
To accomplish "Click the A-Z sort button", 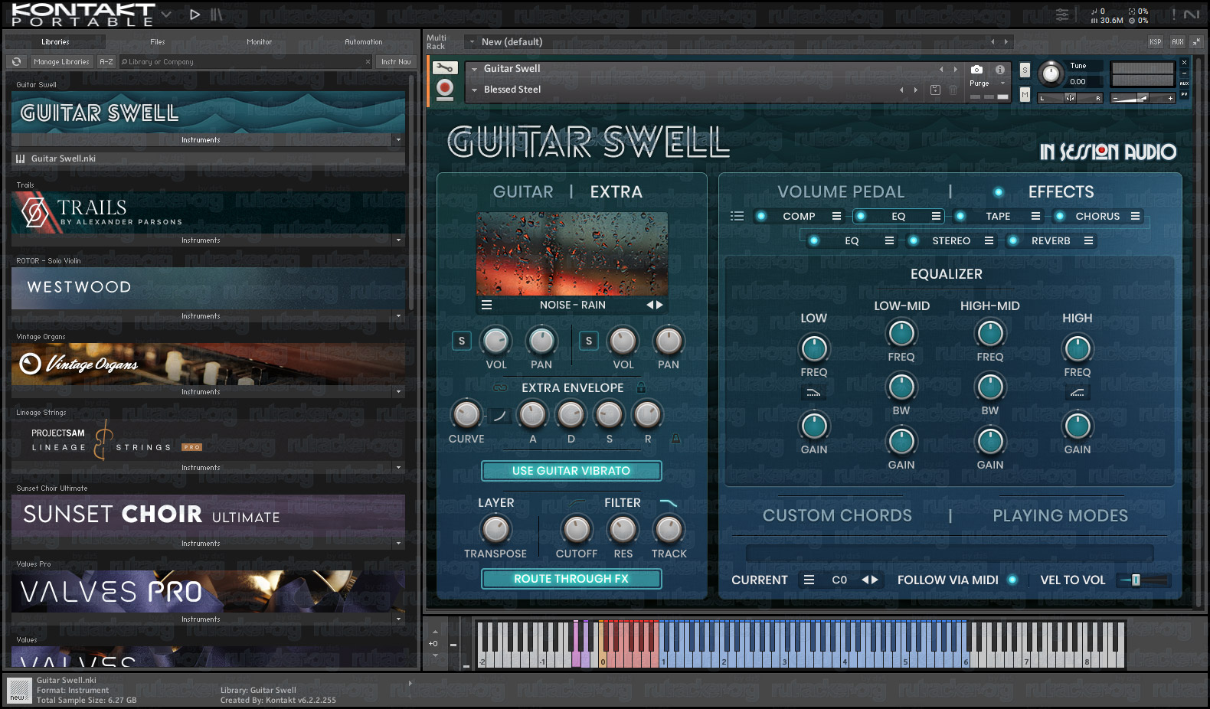I will [106, 62].
